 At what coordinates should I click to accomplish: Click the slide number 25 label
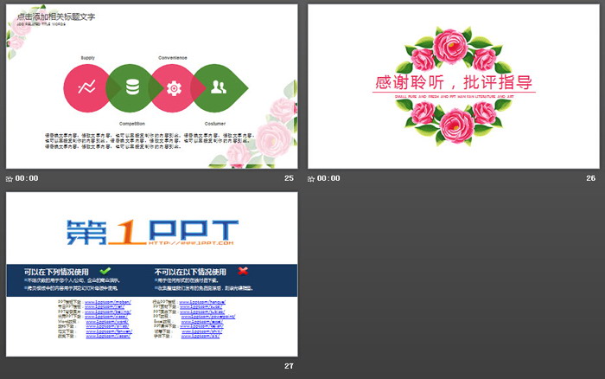click(x=289, y=178)
